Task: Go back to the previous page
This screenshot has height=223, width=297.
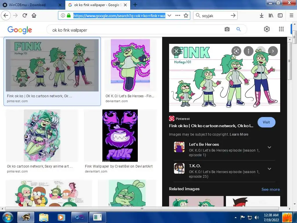Action: [x=6, y=15]
